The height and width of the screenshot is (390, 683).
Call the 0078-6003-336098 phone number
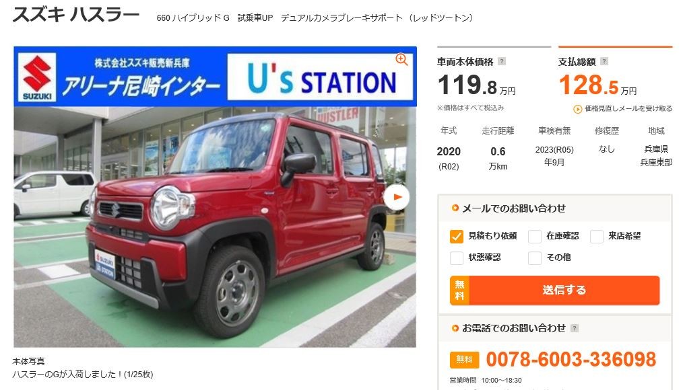tap(571, 360)
